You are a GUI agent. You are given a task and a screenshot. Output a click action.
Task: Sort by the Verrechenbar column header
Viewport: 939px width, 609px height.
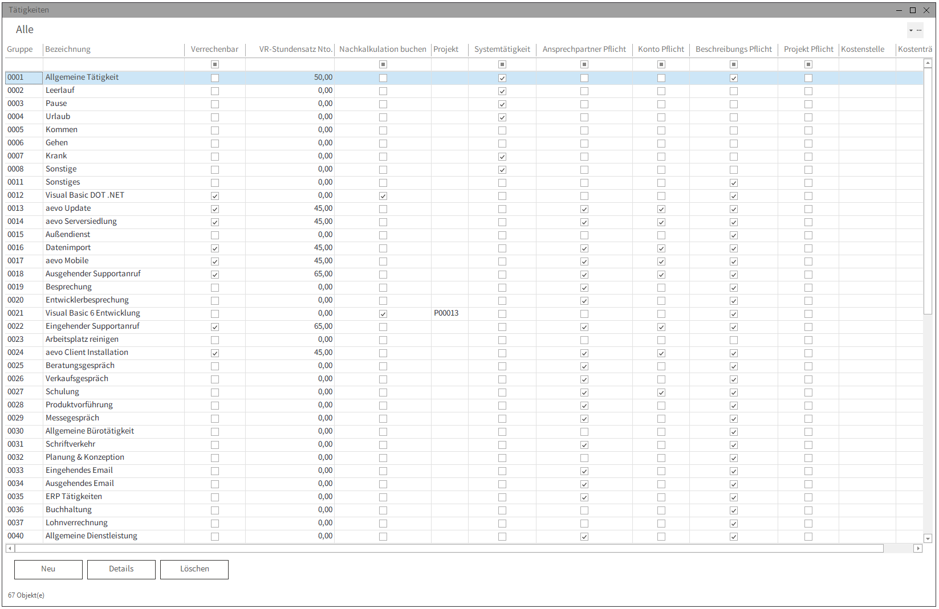click(215, 50)
